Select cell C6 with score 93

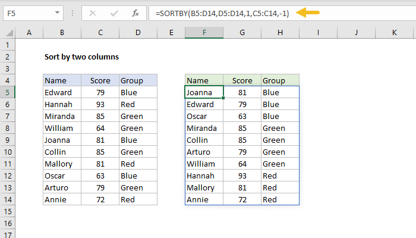pyautogui.click(x=100, y=104)
